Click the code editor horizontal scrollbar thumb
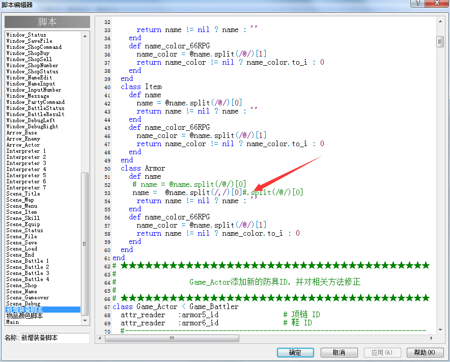 (x=172, y=338)
